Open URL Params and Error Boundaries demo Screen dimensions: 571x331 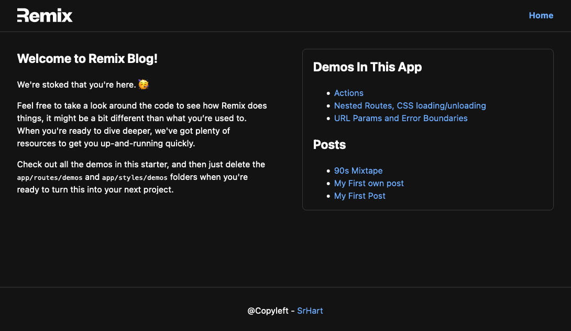click(401, 118)
